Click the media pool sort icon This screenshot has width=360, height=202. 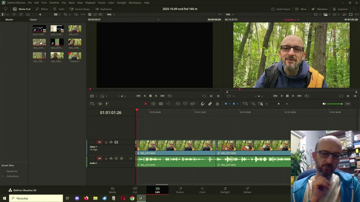point(76,14)
